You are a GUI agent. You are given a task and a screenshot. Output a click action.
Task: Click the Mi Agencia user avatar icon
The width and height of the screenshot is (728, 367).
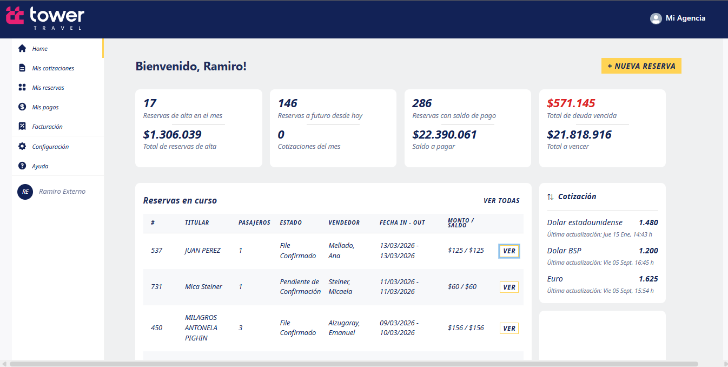pyautogui.click(x=656, y=18)
